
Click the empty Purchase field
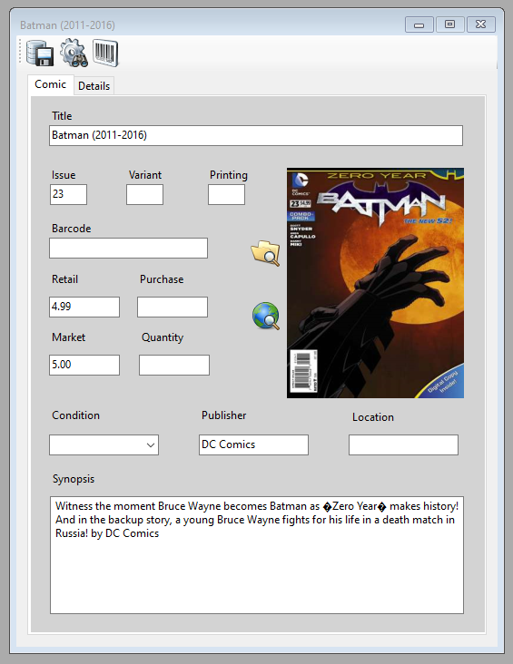pos(173,307)
